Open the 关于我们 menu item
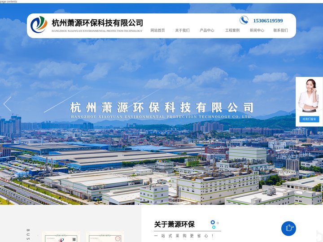The image size is (323, 242). click(x=182, y=30)
